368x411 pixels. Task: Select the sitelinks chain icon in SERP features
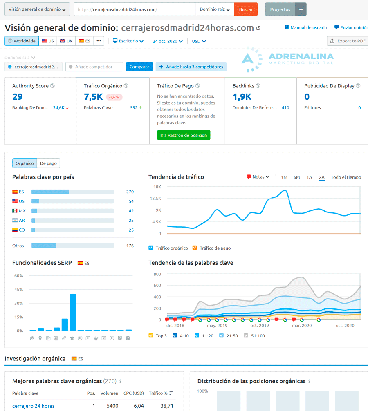point(64,338)
